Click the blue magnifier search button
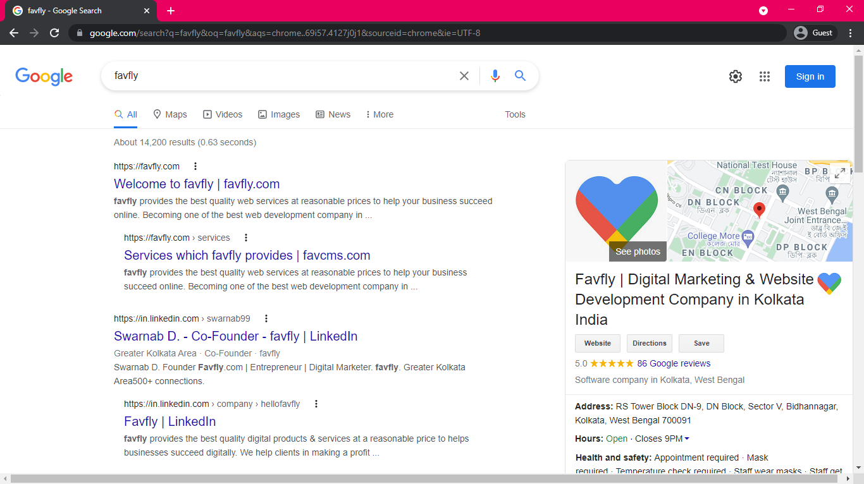 521,76
